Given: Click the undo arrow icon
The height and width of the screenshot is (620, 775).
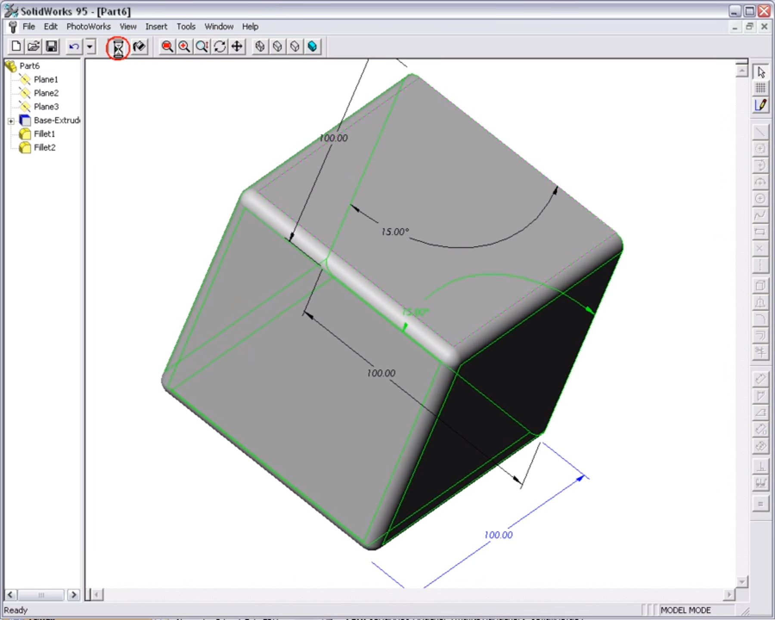Looking at the screenshot, I should (74, 46).
